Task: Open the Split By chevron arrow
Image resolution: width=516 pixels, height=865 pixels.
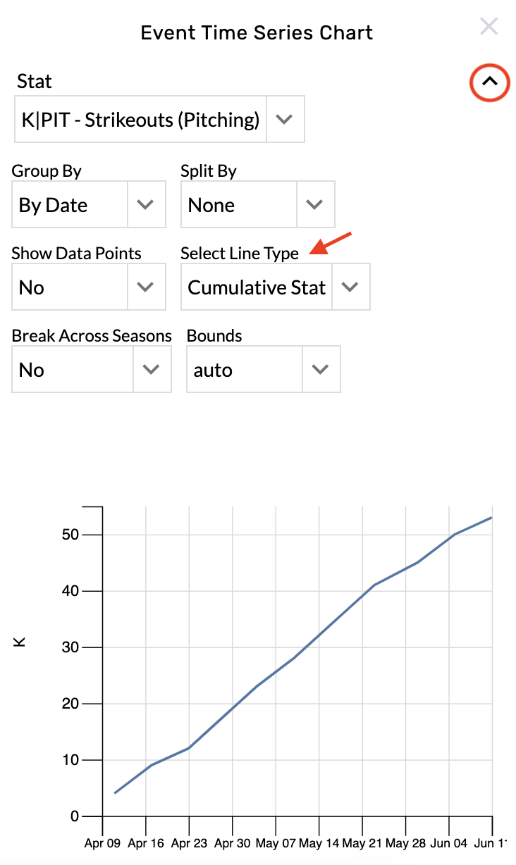Action: click(x=315, y=205)
